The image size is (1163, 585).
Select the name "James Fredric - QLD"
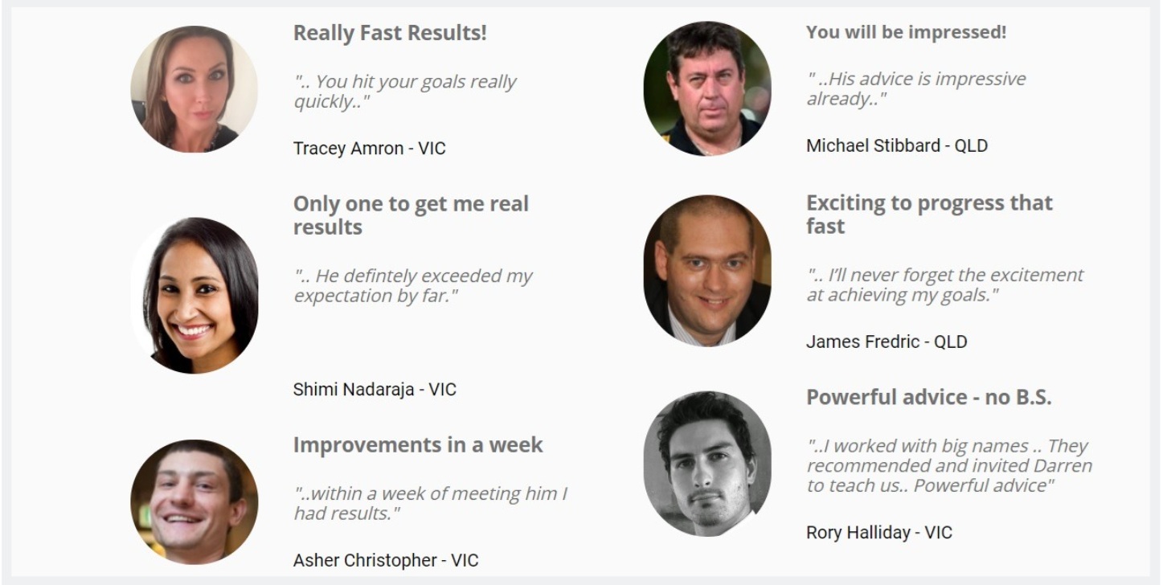coord(887,342)
